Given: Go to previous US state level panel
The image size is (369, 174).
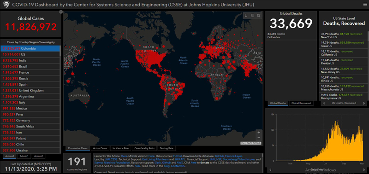Looking at the screenshot, I should pyautogui.click(x=324, y=103).
